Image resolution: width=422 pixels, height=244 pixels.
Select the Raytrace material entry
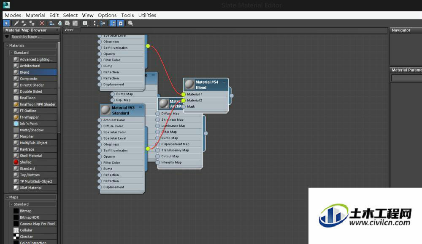click(35, 149)
